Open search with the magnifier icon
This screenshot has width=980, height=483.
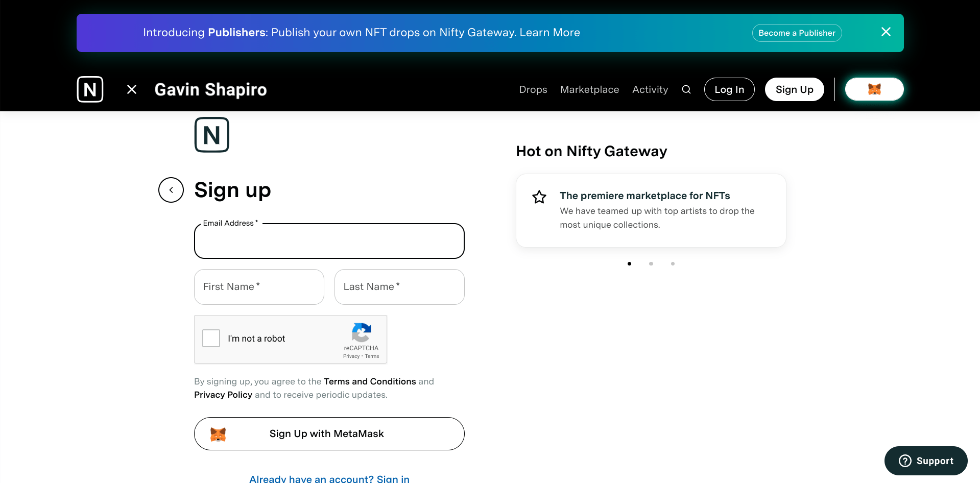(x=686, y=90)
